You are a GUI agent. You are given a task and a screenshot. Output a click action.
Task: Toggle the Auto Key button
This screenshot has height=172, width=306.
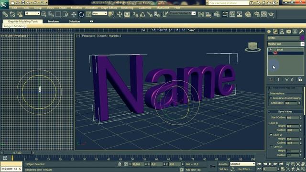(x=223, y=164)
